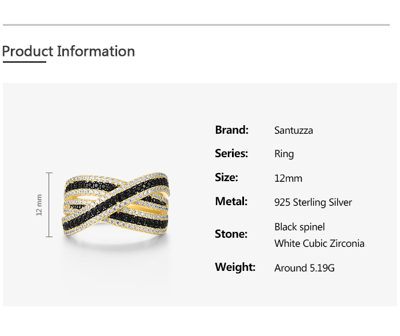Viewport: 400px width, 336px height.
Task: Click the Product Information heading
Action: (69, 51)
